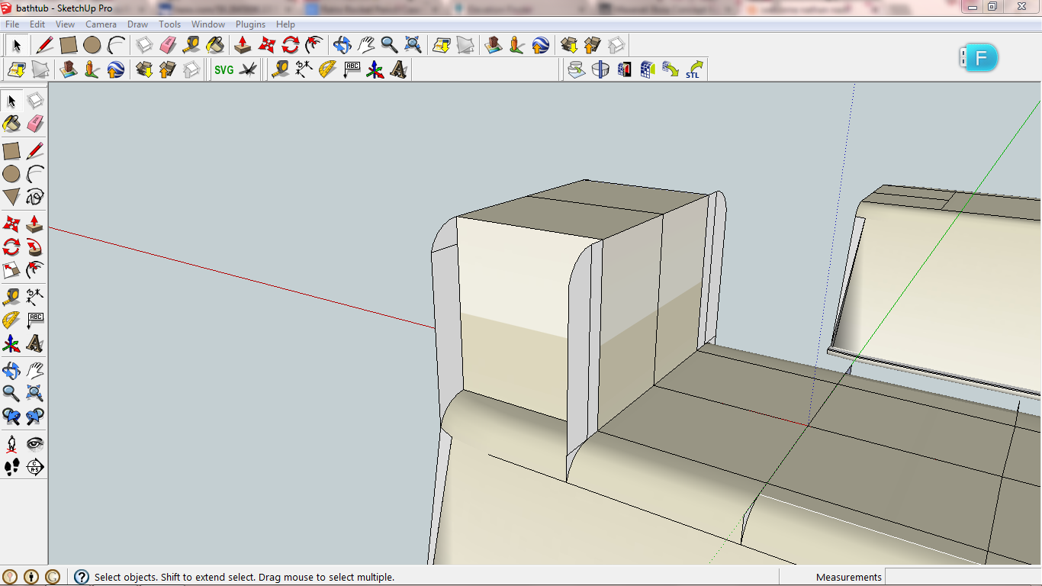The width and height of the screenshot is (1042, 586).
Task: Select the Paint Bucket in top toolbar
Action: (215, 45)
